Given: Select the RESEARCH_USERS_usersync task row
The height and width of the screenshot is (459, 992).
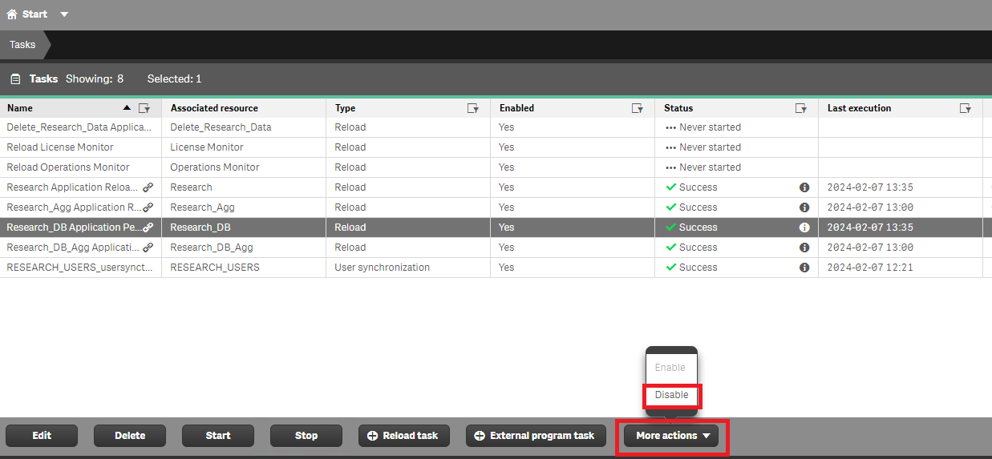Looking at the screenshot, I should coord(496,268).
